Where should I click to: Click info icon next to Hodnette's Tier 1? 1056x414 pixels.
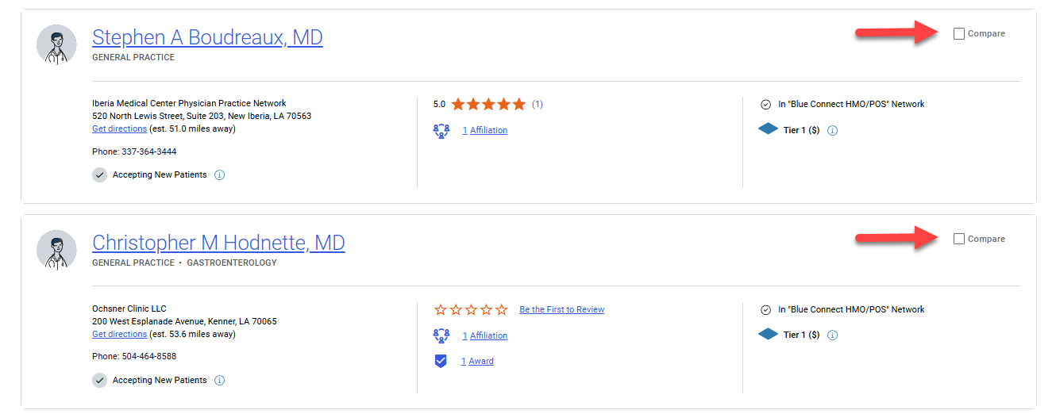832,335
